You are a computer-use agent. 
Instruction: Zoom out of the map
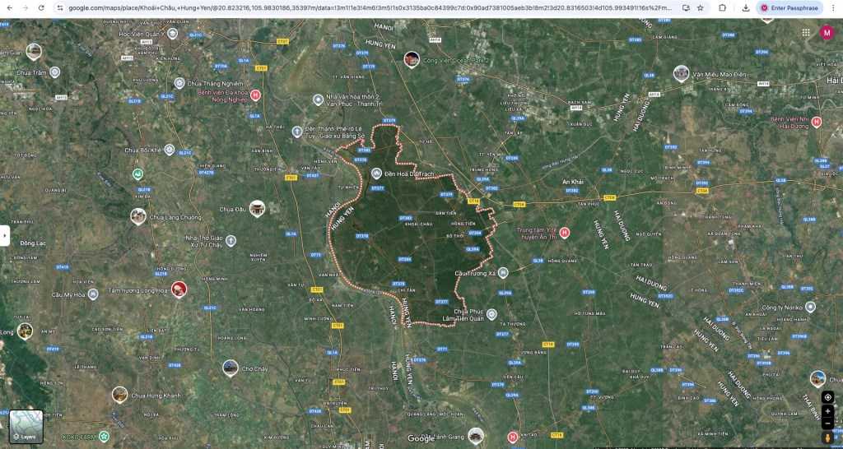pos(827,424)
